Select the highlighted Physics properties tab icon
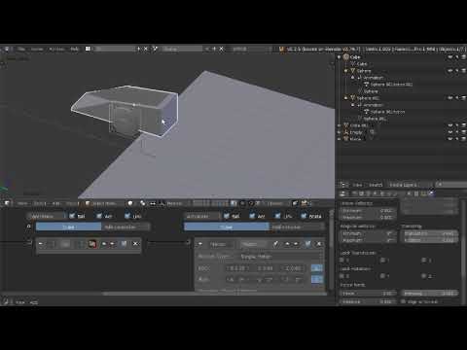 [431, 193]
